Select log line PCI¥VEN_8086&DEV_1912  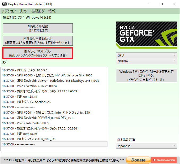(54, 118)
